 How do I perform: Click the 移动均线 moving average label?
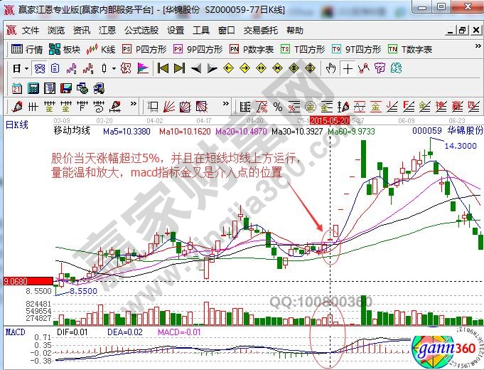coord(71,131)
